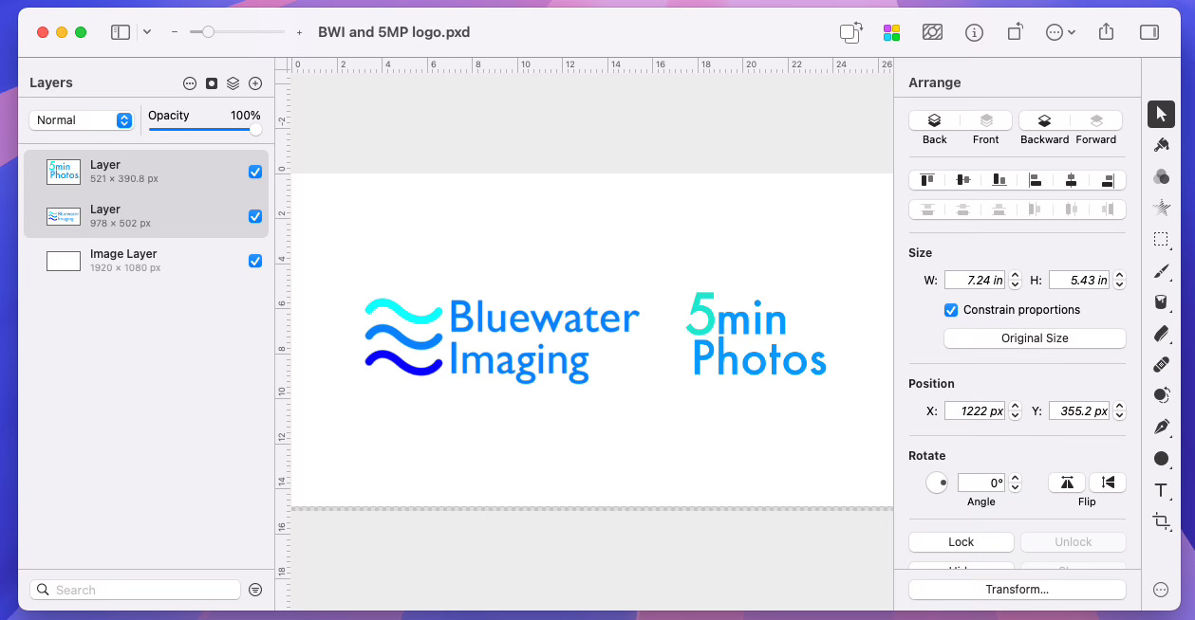Open sidebar options chevron dropdown

147,32
